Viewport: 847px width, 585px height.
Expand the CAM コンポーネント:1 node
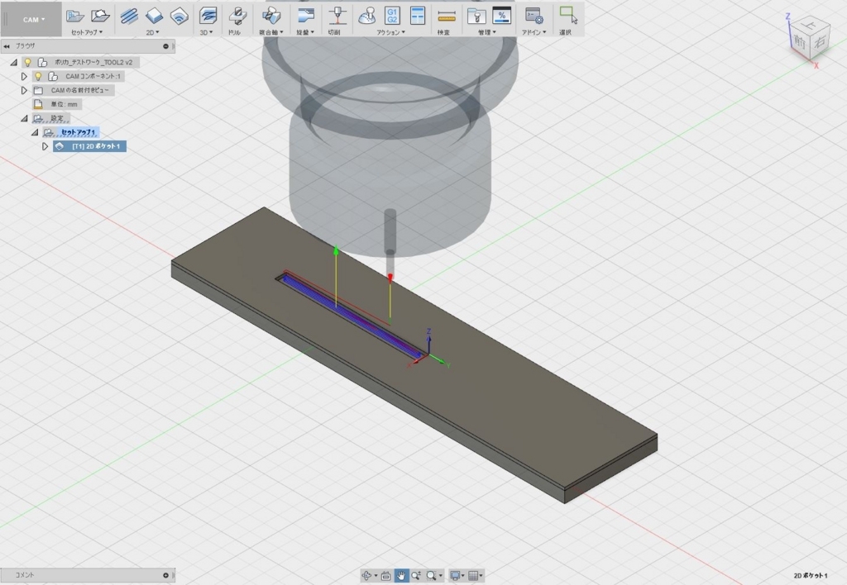pos(24,76)
